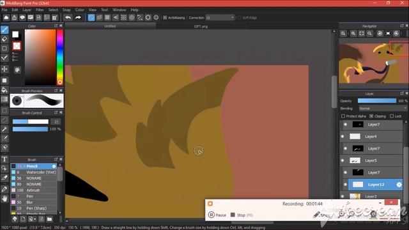Image resolution: width=409 pixels, height=230 pixels.
Task: Click the Navigator preview thumbnail
Action: pyautogui.click(x=373, y=63)
